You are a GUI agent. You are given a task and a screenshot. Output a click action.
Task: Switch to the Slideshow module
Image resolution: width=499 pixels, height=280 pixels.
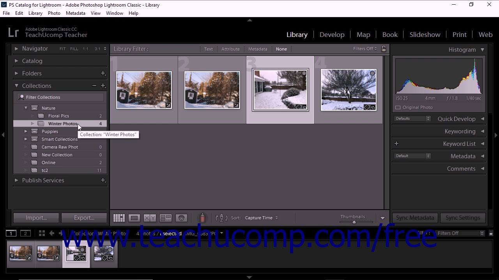pyautogui.click(x=425, y=35)
